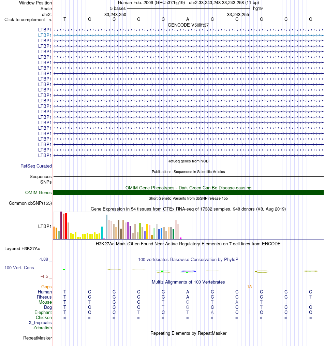Click the orange insertion bar in Elephant row
This screenshot has width=324, height=346.
[250, 312]
